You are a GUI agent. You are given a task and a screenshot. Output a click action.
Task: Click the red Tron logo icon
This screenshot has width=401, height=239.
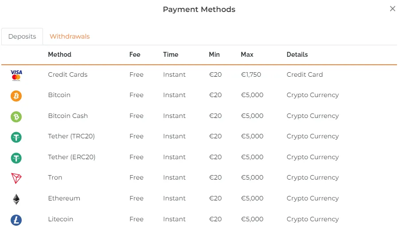[x=16, y=178]
